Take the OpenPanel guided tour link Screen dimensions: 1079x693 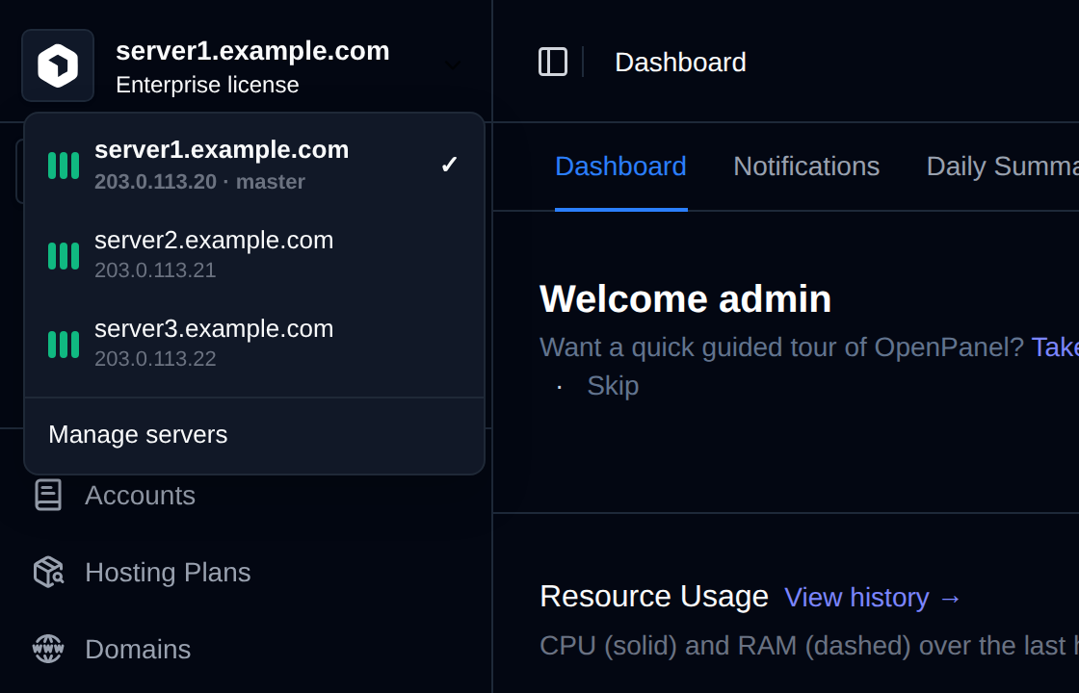(1055, 347)
